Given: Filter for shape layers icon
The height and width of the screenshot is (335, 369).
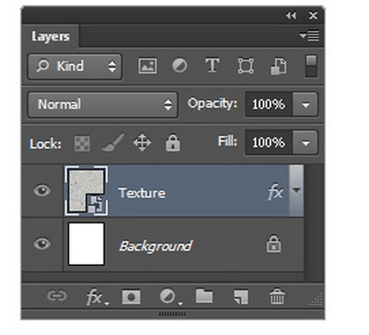Looking at the screenshot, I should coord(245,66).
